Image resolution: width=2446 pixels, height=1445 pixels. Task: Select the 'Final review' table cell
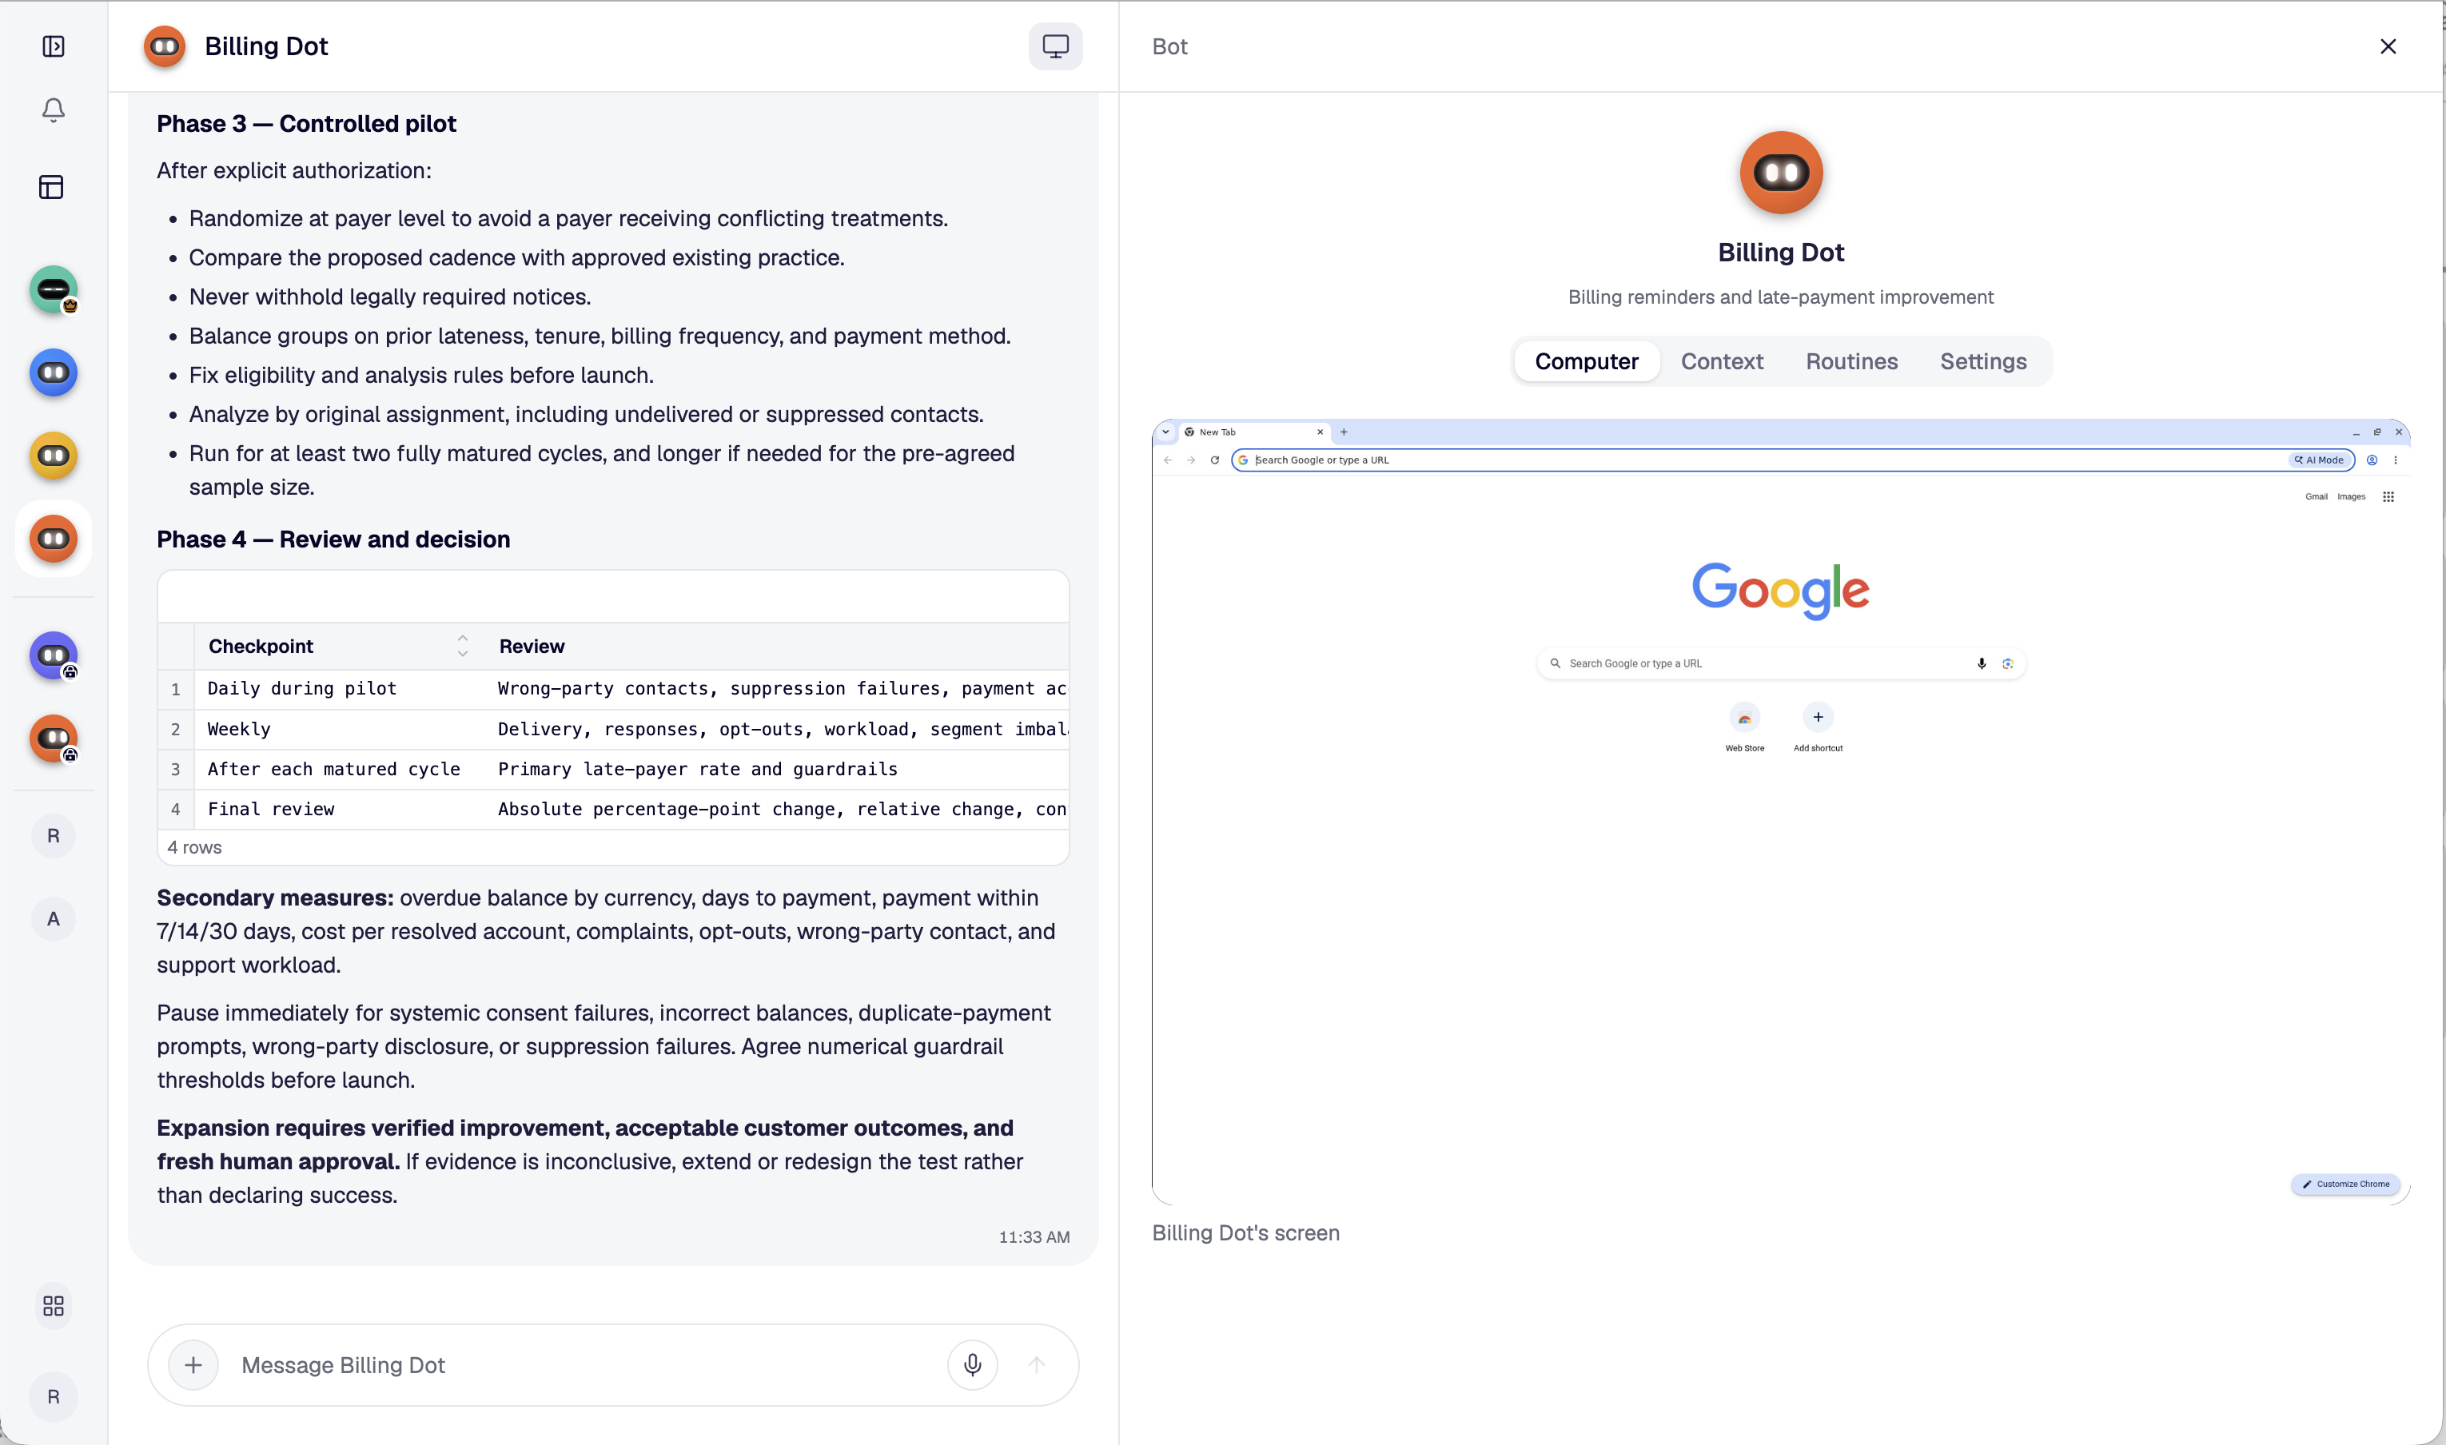(339, 809)
